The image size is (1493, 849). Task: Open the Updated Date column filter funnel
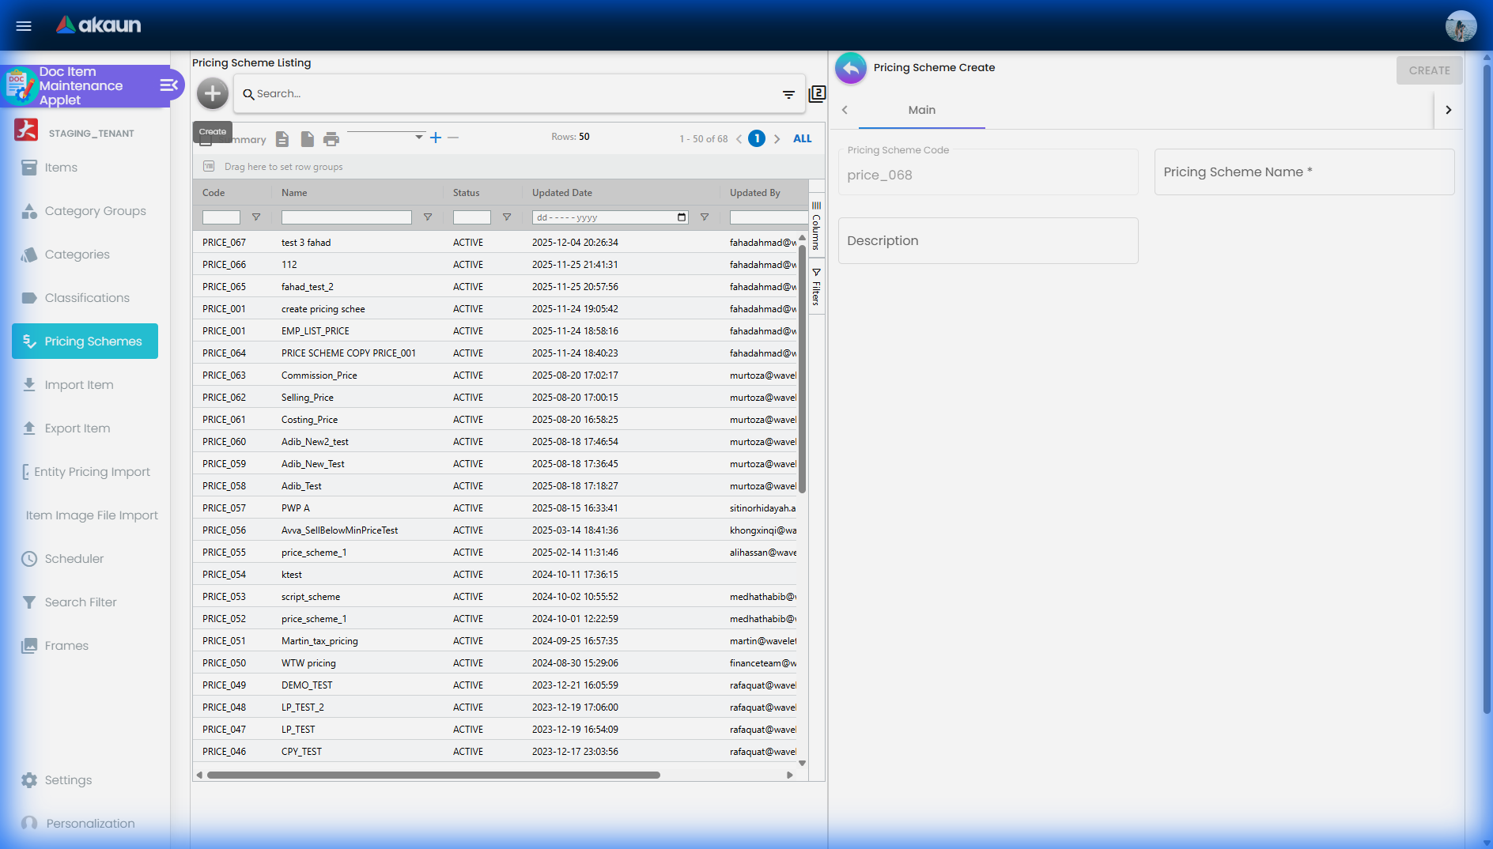coord(705,217)
